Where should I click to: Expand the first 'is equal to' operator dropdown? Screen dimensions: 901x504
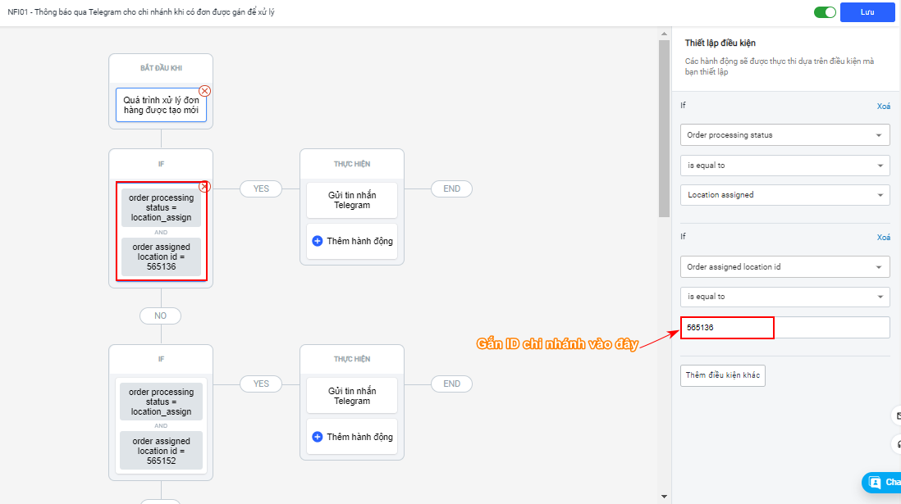pos(784,166)
